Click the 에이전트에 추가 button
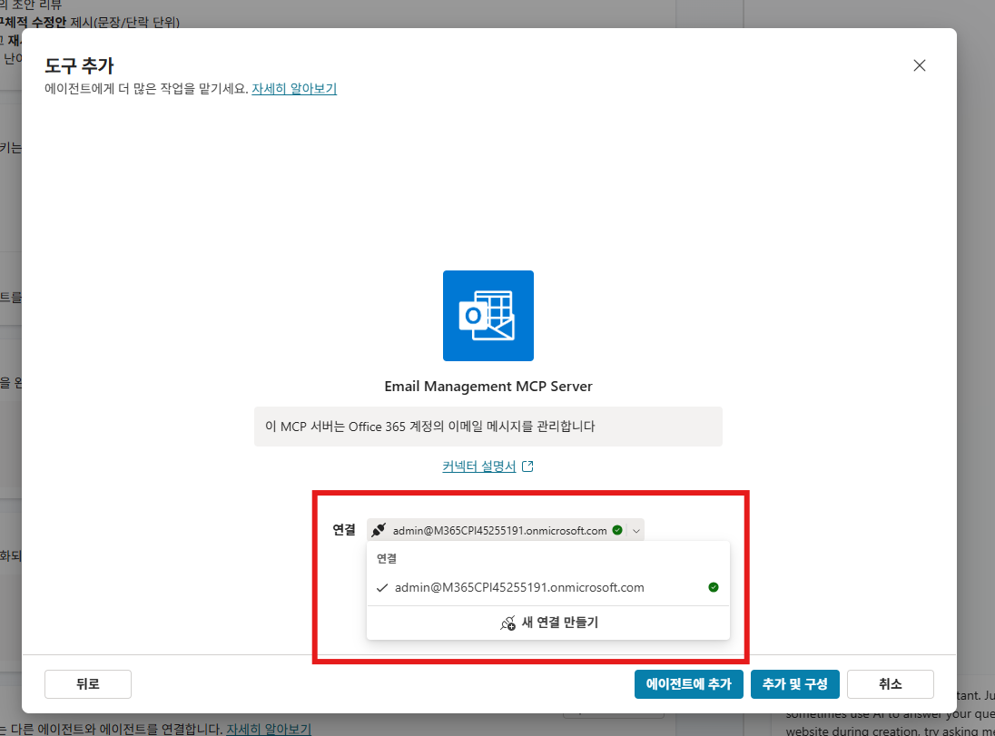 688,684
